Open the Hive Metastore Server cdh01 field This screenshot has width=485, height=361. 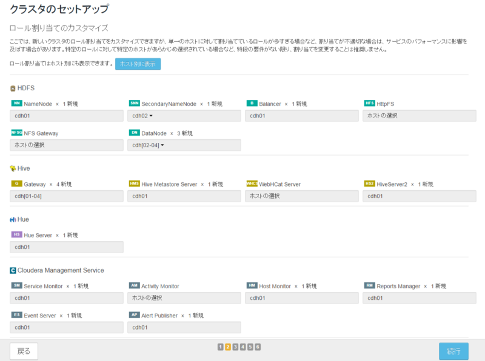(184, 196)
